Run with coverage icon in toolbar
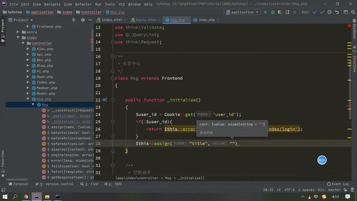The image size is (357, 201). coord(280,12)
